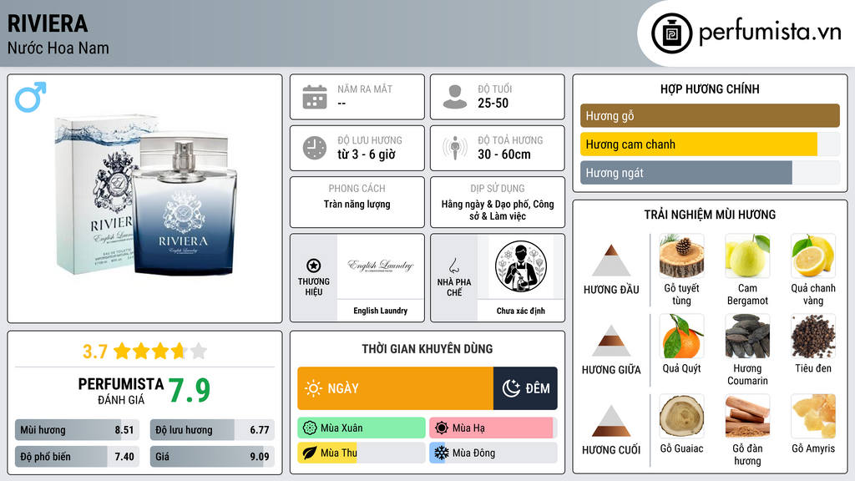Click the Ngày daytime usage bar
The image size is (855, 481).
pos(395,388)
